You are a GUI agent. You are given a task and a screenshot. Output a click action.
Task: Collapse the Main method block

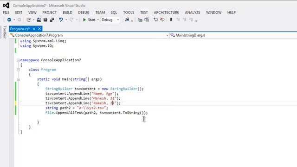(19, 79)
